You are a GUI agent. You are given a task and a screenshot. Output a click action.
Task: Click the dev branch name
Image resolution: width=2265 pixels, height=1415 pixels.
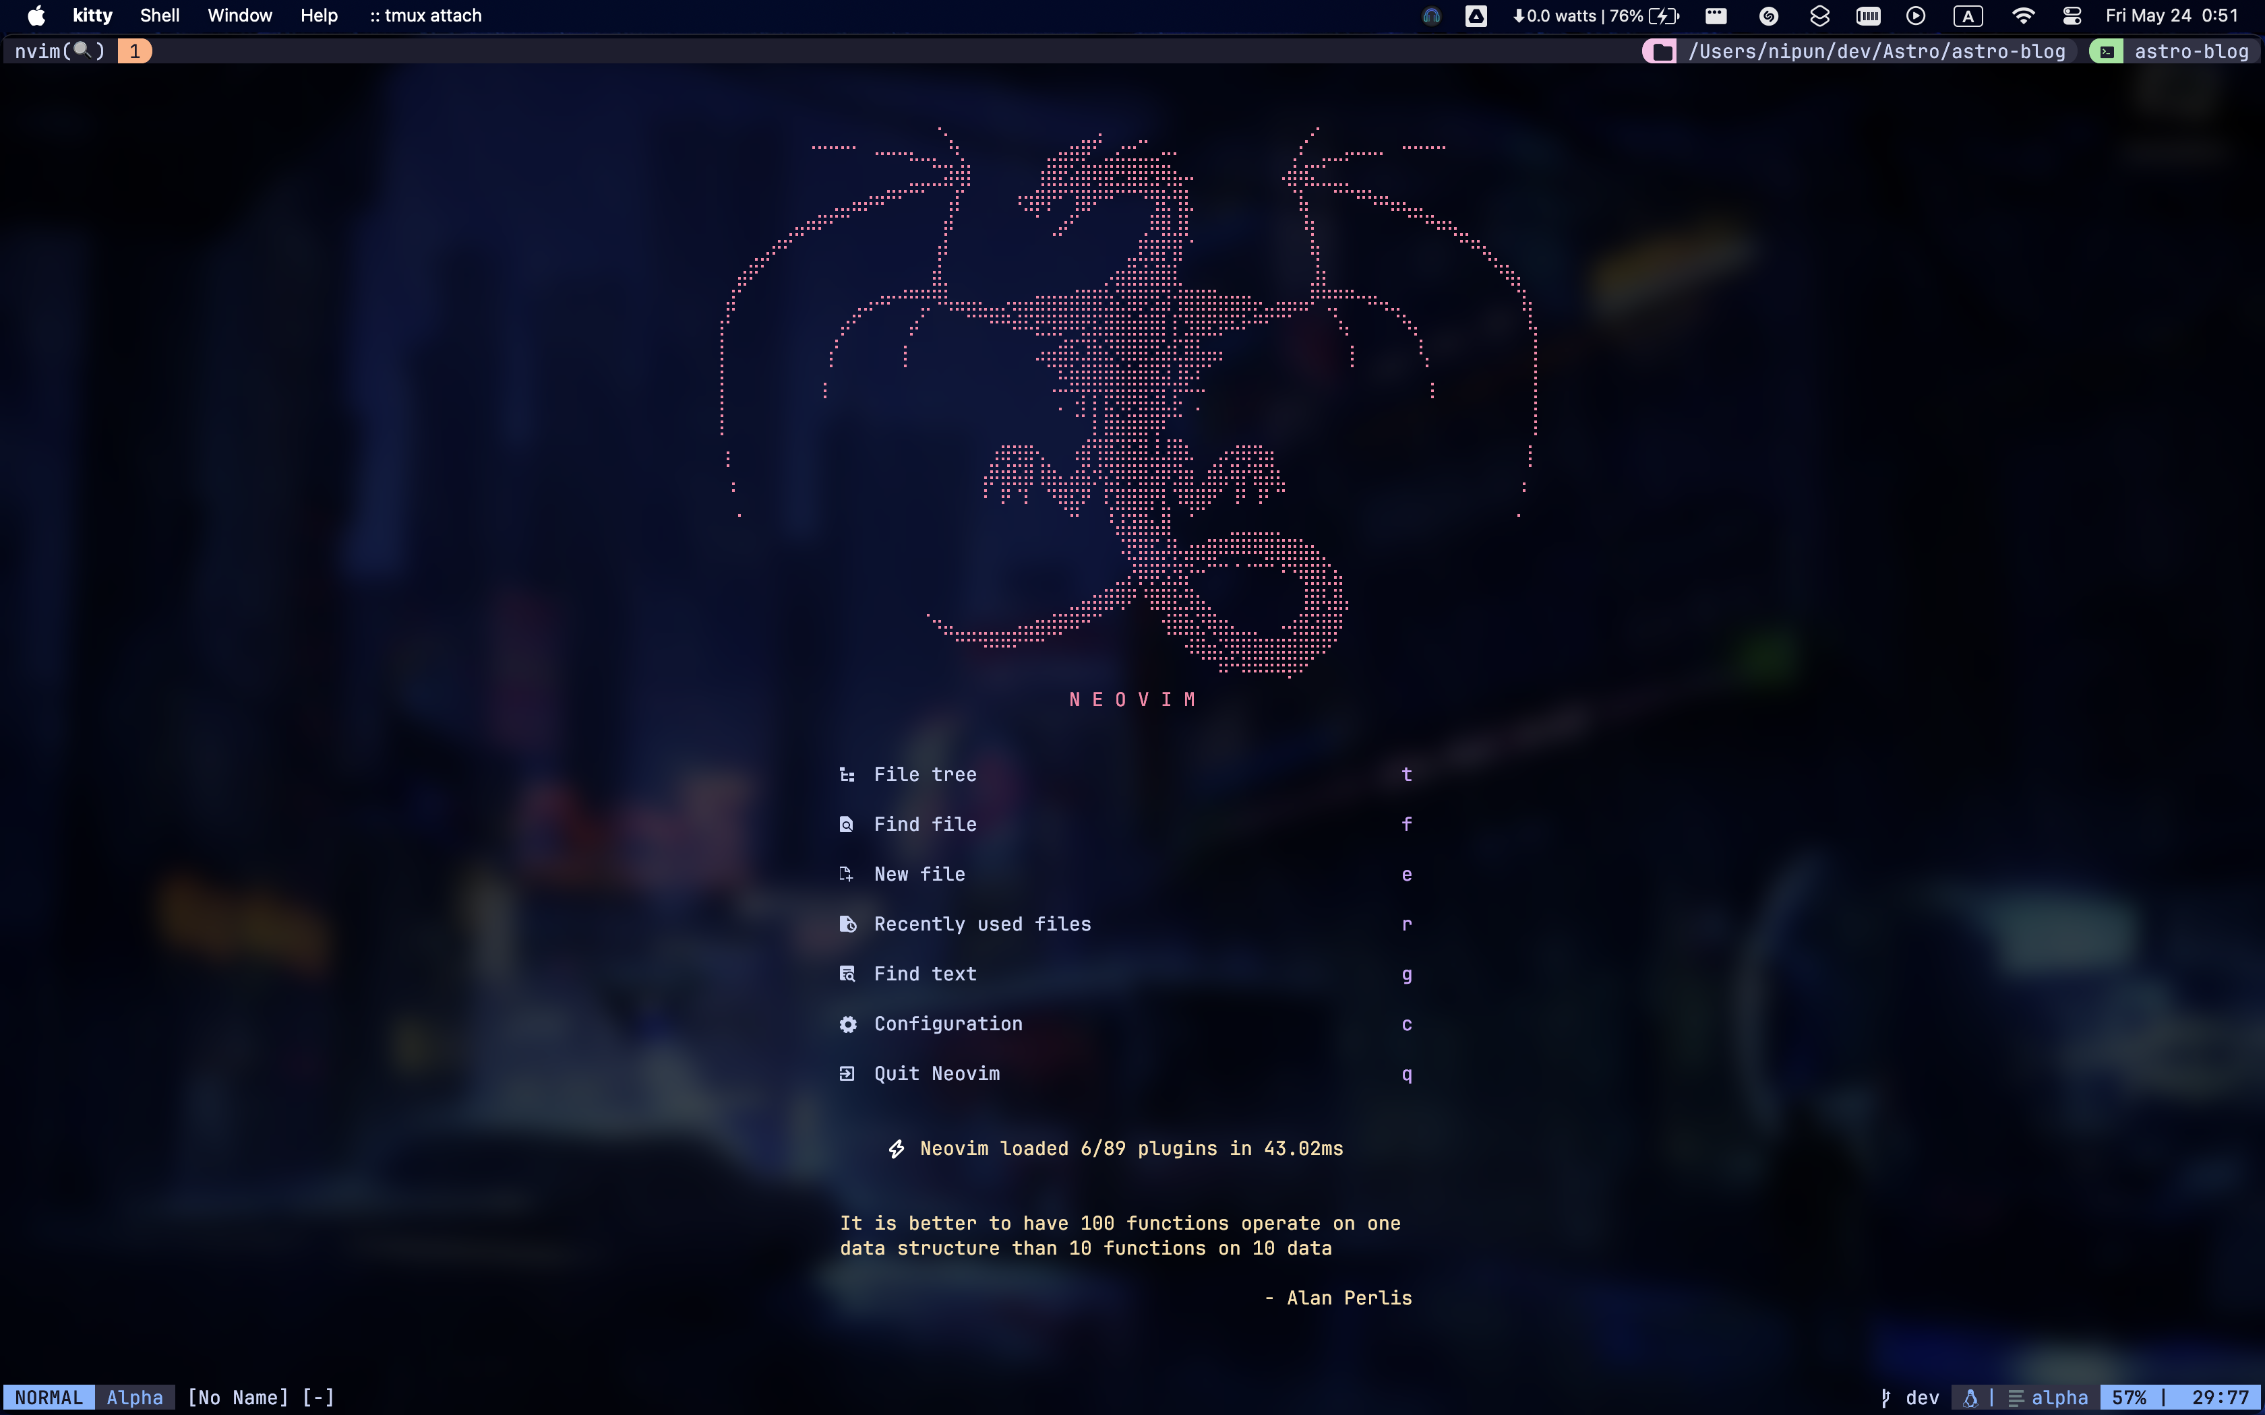coord(1923,1398)
